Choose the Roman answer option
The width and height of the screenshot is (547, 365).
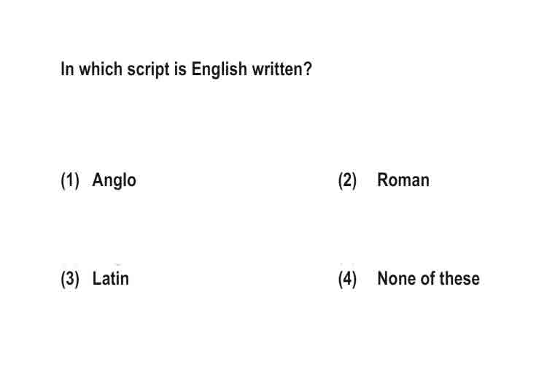403,180
